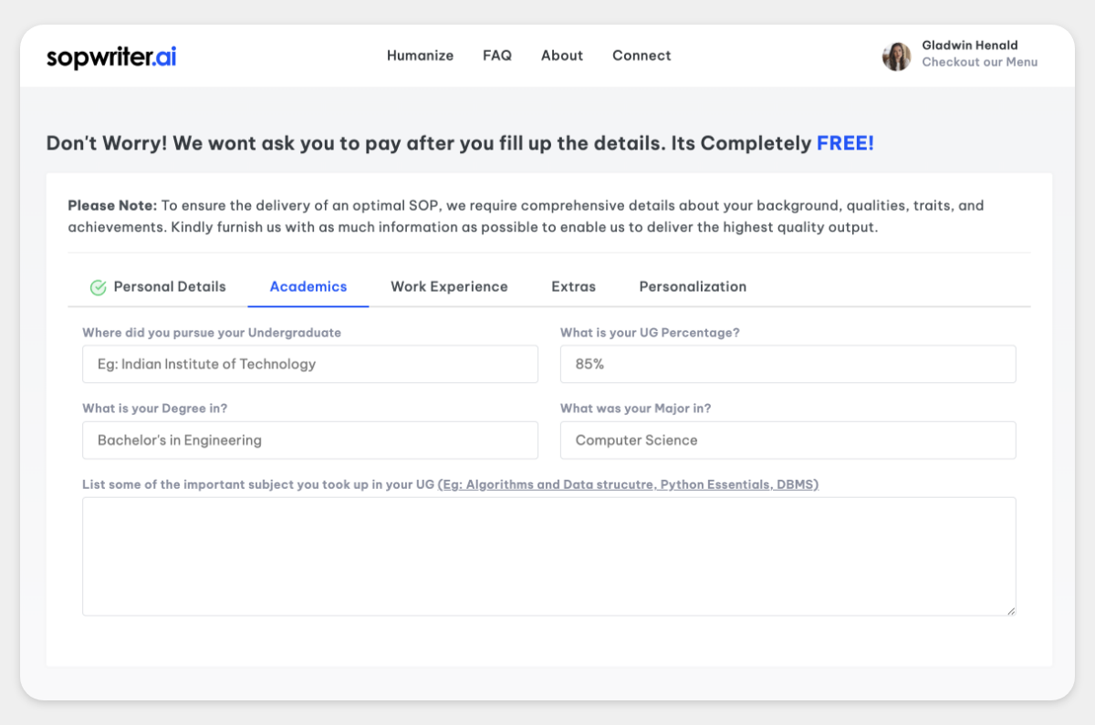Grab the text area resize handle

[1010, 610]
